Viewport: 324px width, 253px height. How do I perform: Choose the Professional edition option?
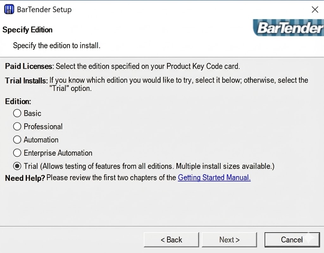[x=17, y=126]
